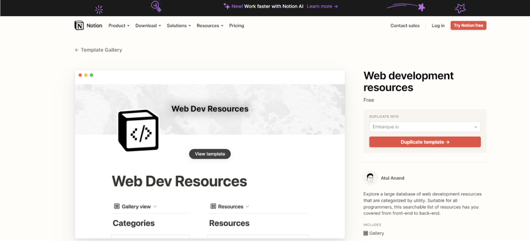Click Try Notion free button
Viewport: 530px width, 242px height.
click(x=469, y=25)
